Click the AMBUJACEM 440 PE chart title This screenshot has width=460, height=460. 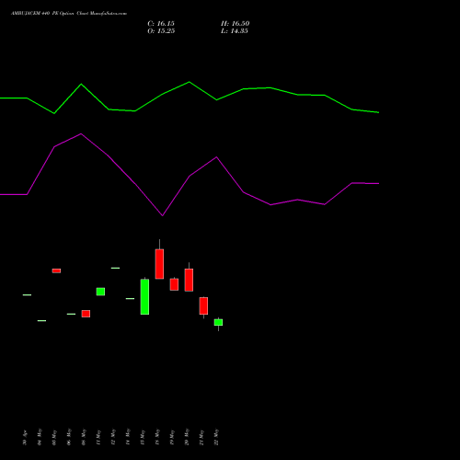point(69,14)
